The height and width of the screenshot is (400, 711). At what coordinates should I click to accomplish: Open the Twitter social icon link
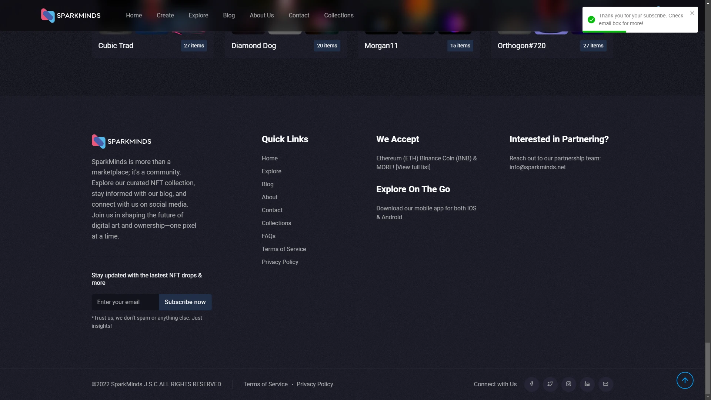550,384
